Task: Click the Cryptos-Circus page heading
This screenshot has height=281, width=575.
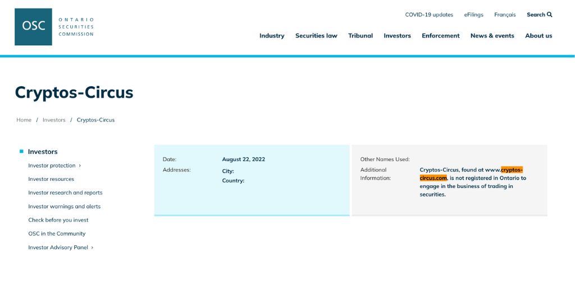Action: [74, 92]
